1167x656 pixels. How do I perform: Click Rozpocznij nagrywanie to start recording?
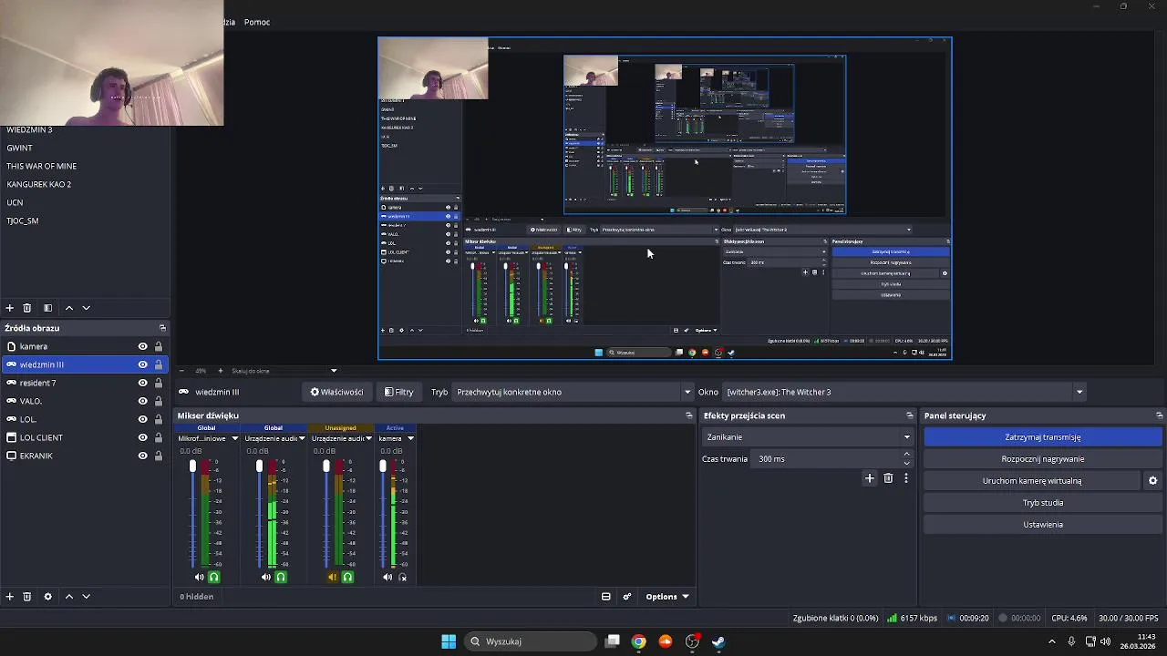pos(1043,459)
